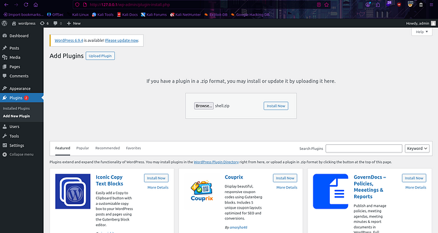
Task: Toggle reader view icon in address bar
Action: pos(318,5)
